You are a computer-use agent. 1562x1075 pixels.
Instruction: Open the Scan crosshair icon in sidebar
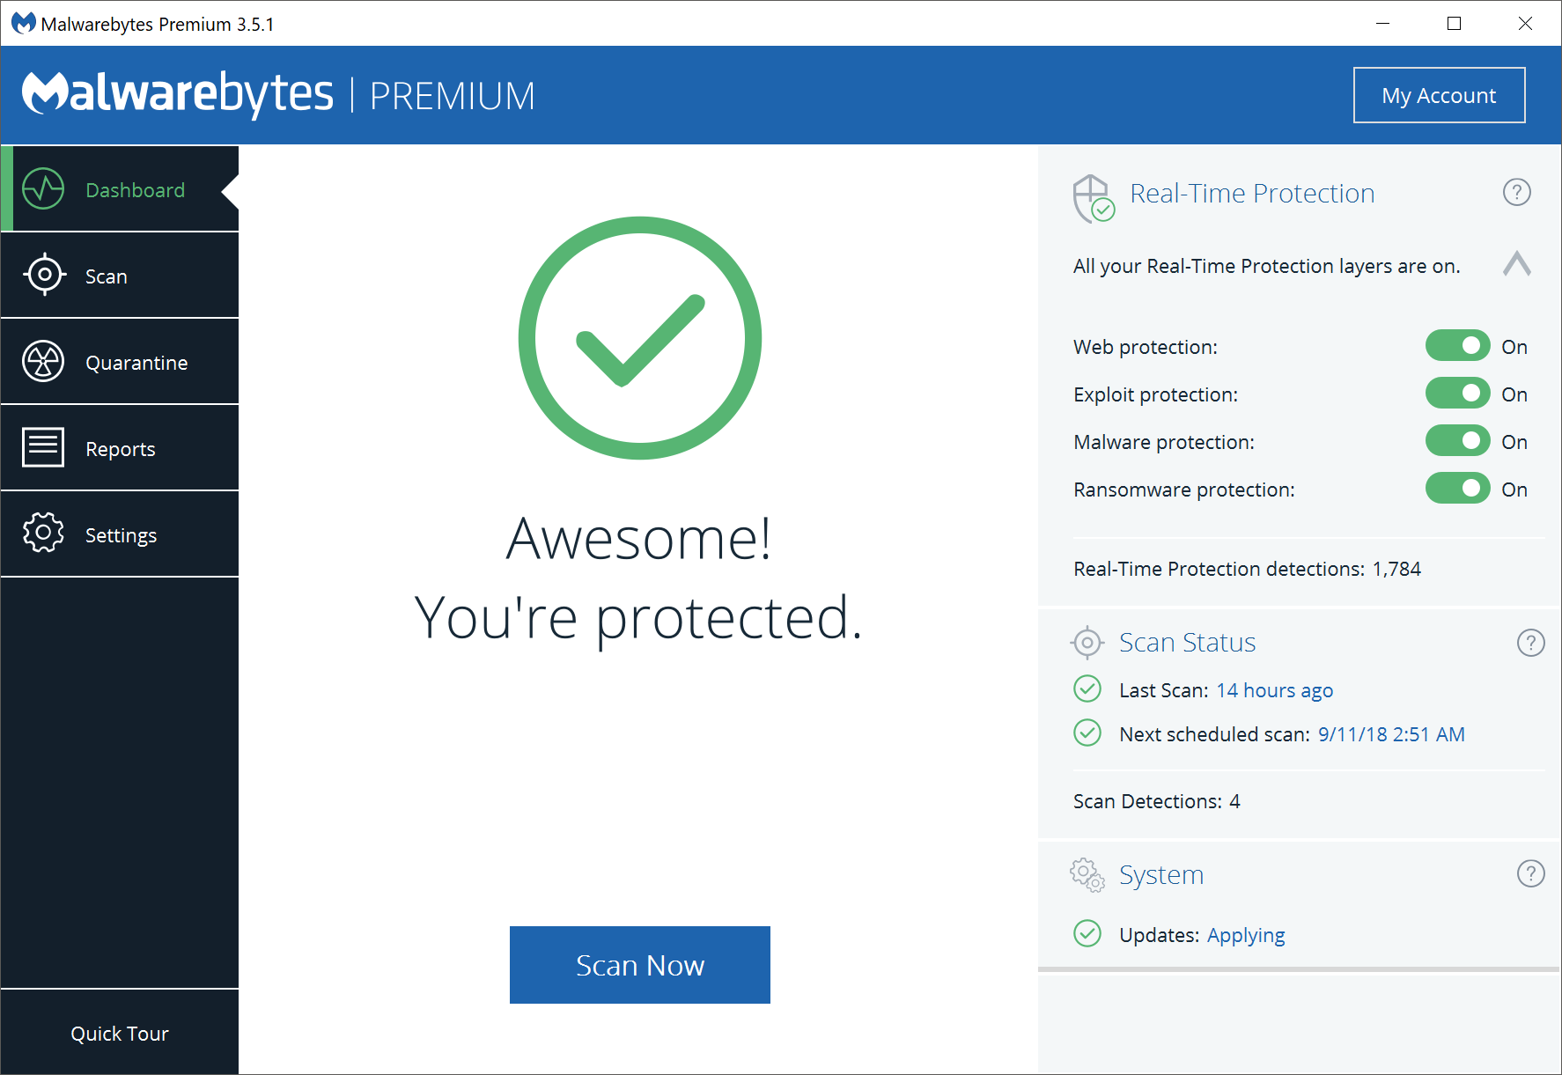43,275
